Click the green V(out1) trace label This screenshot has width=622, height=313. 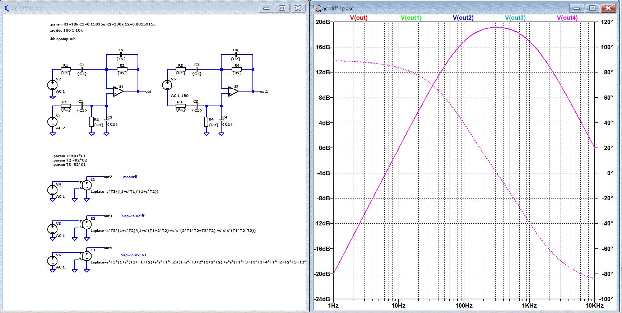pyautogui.click(x=411, y=18)
